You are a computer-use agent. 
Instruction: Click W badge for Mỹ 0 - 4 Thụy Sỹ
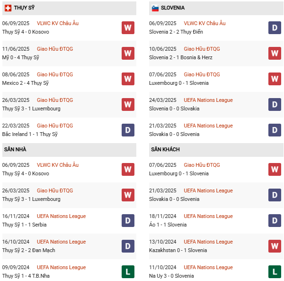(x=128, y=53)
